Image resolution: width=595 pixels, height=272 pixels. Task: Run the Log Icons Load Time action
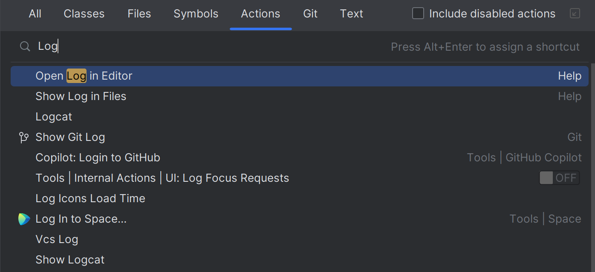pos(90,198)
